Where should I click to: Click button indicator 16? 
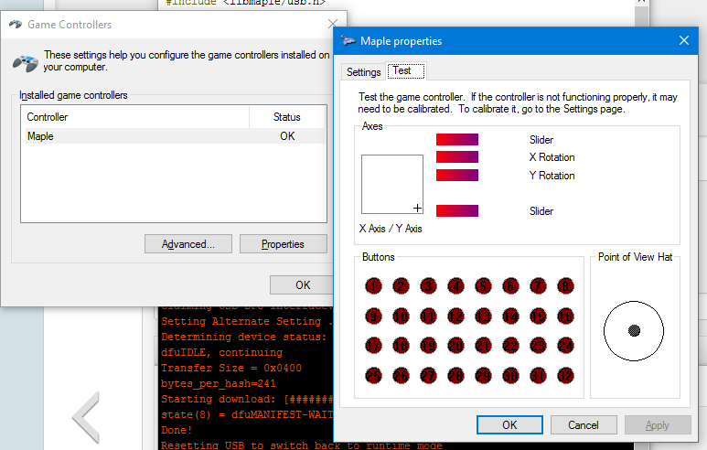click(x=565, y=316)
